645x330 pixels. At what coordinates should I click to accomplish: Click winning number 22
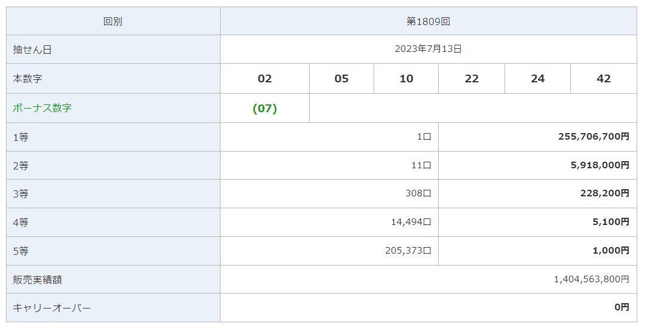click(472, 79)
